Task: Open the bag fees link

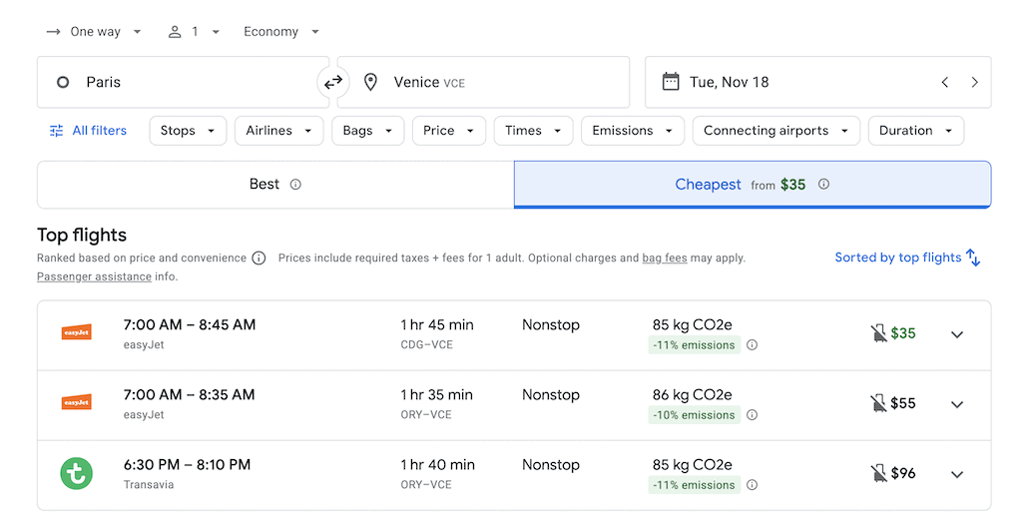Action: coord(664,258)
